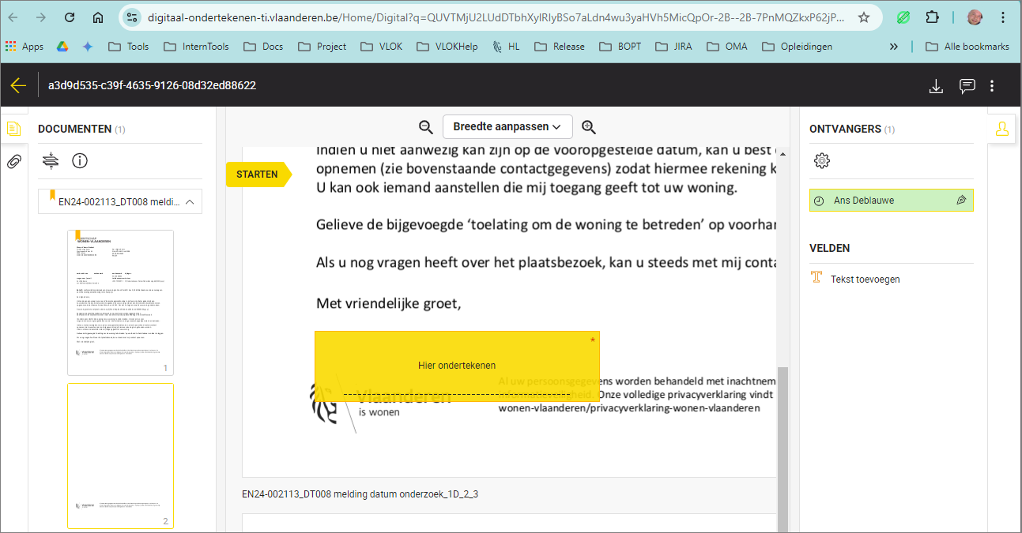The width and height of the screenshot is (1022, 533).
Task: Open the comments speech bubble icon
Action: [967, 86]
